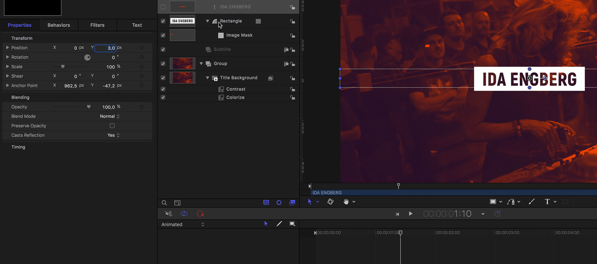597x264 pixels.
Task: Collapse the Rectangle layer triangle
Action: tap(208, 21)
